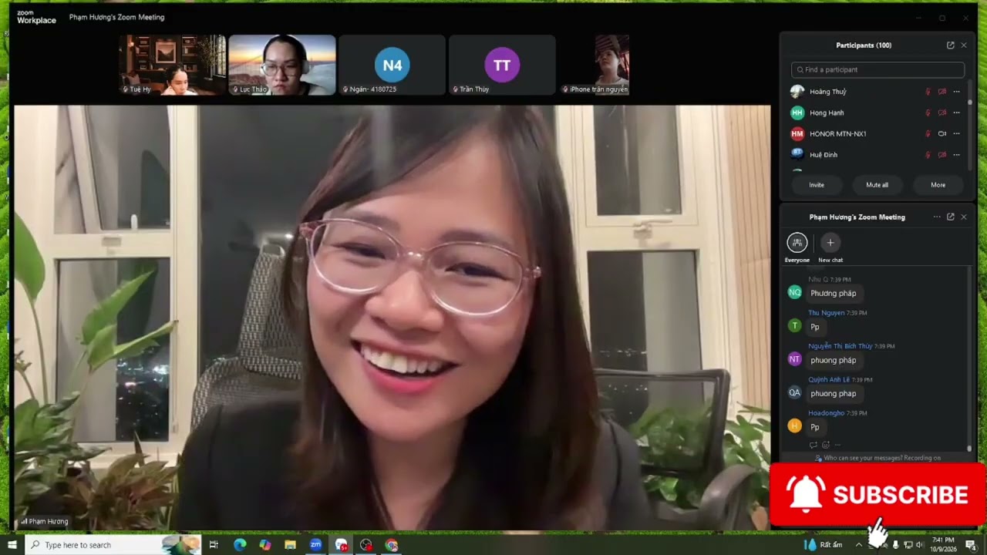Click sender name Thu Nguyen
Image resolution: width=987 pixels, height=555 pixels.
[x=826, y=313]
